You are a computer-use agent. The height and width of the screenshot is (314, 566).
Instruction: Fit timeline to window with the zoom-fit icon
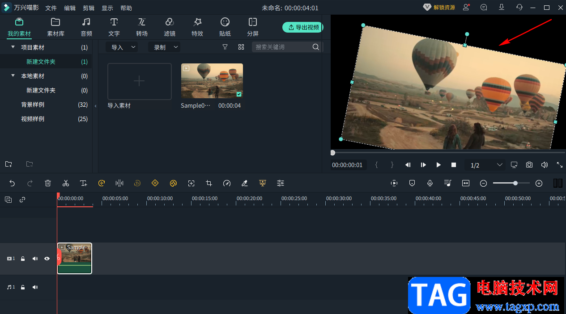coord(466,183)
